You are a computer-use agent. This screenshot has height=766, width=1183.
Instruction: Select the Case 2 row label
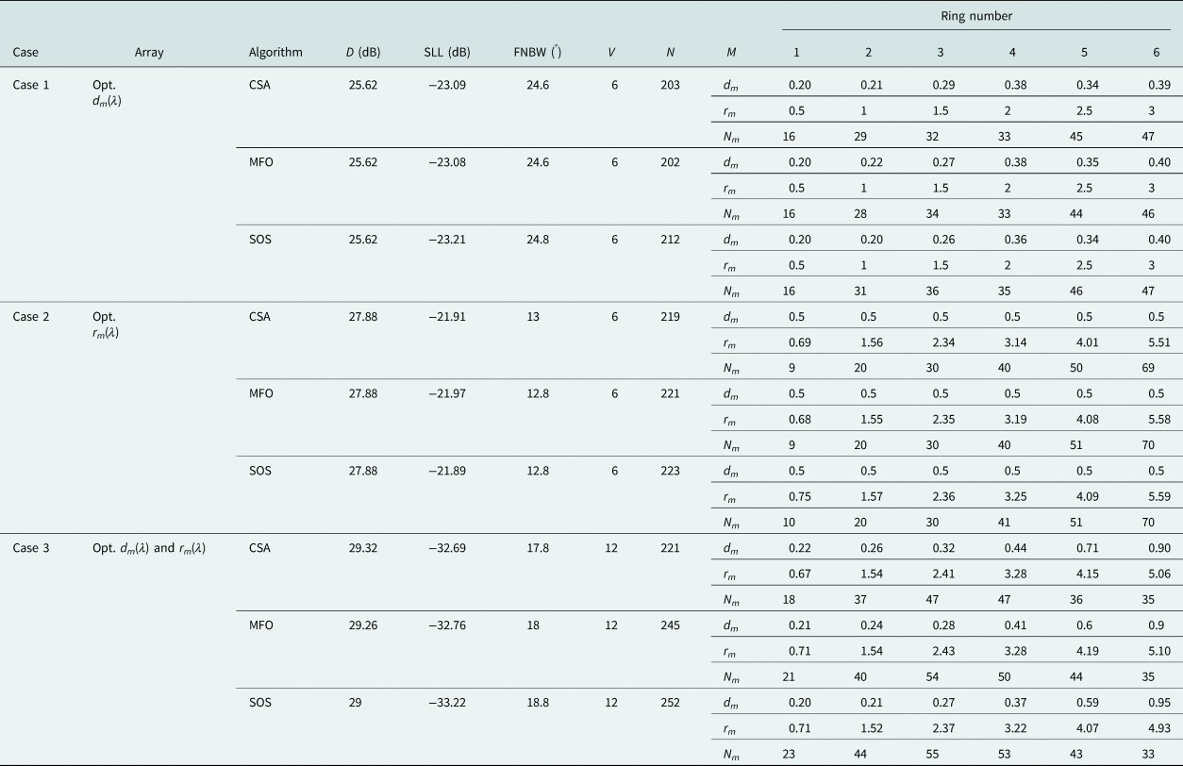point(30,316)
